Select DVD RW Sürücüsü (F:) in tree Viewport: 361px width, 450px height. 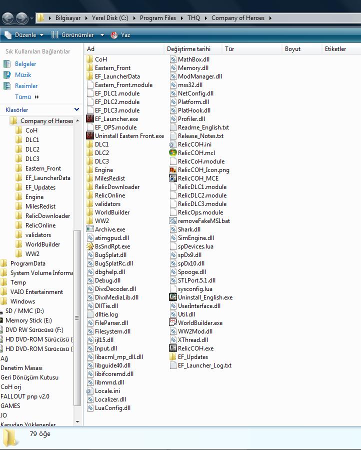[x=34, y=330]
